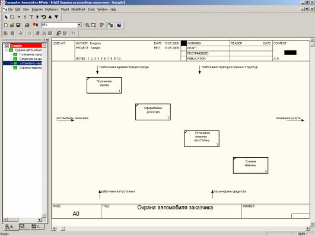Toggle the Model Explorer tree icon
This screenshot has height=236, width=315.
point(111,25)
